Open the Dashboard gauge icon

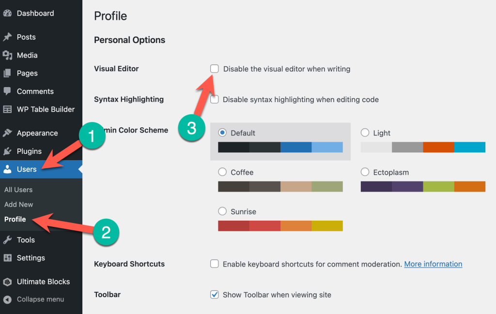coord(7,13)
